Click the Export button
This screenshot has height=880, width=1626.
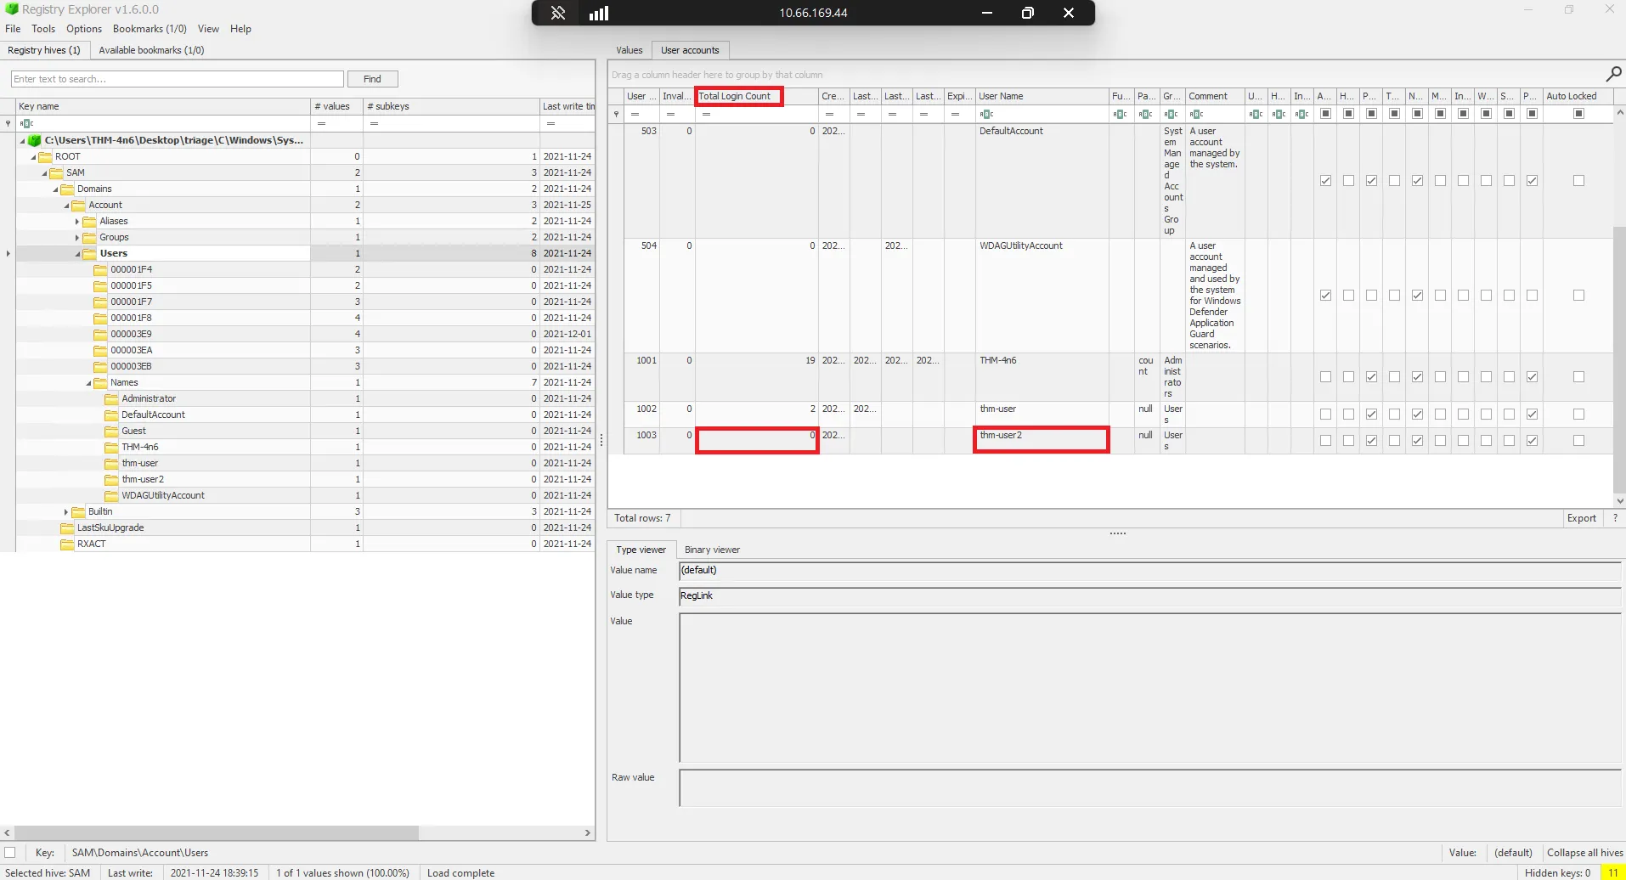[x=1582, y=518]
